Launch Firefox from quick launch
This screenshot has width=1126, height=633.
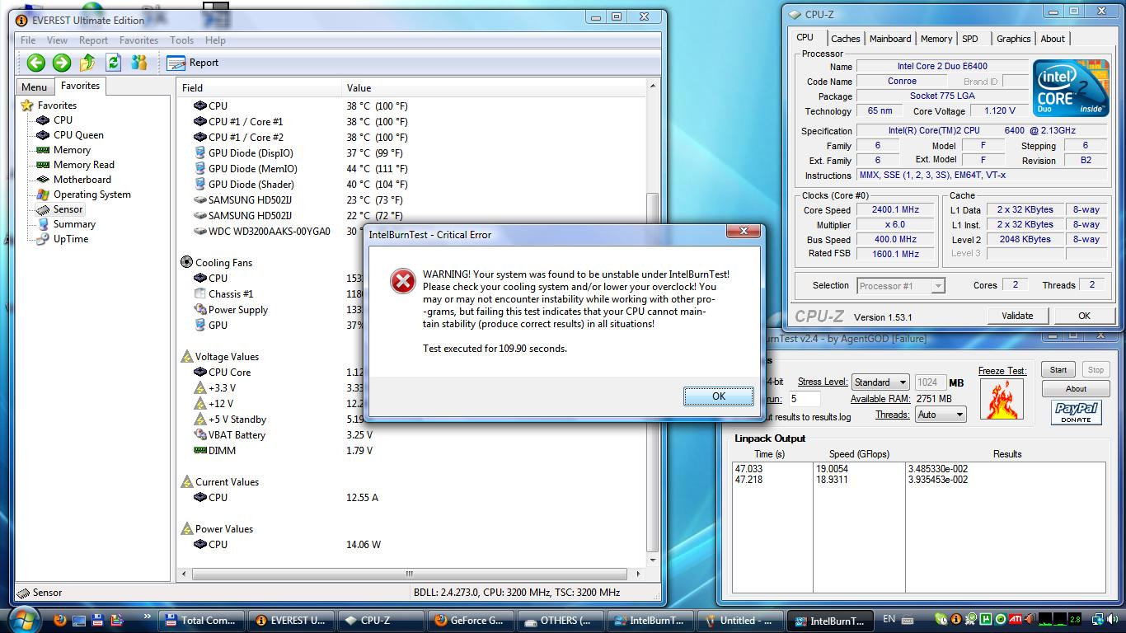click(59, 620)
